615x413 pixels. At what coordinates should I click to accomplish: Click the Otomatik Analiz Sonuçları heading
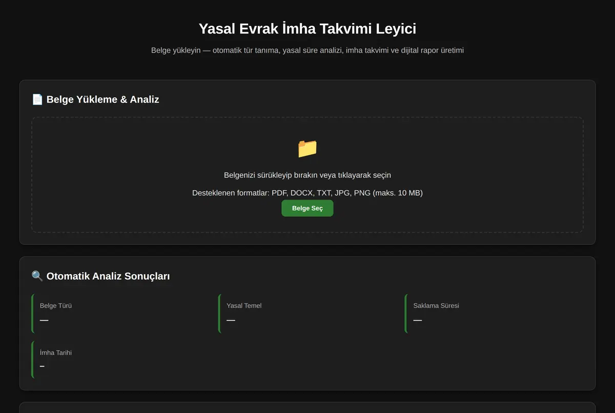pos(101,276)
